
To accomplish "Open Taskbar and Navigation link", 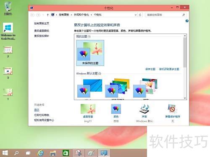I will tap(42, 115).
